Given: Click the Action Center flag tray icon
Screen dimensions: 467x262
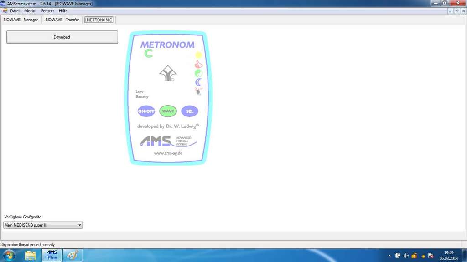Looking at the screenshot, I should 431,256.
